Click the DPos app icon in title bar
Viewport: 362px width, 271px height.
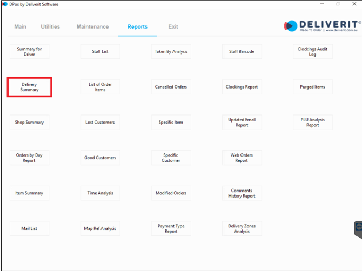point(5,4)
